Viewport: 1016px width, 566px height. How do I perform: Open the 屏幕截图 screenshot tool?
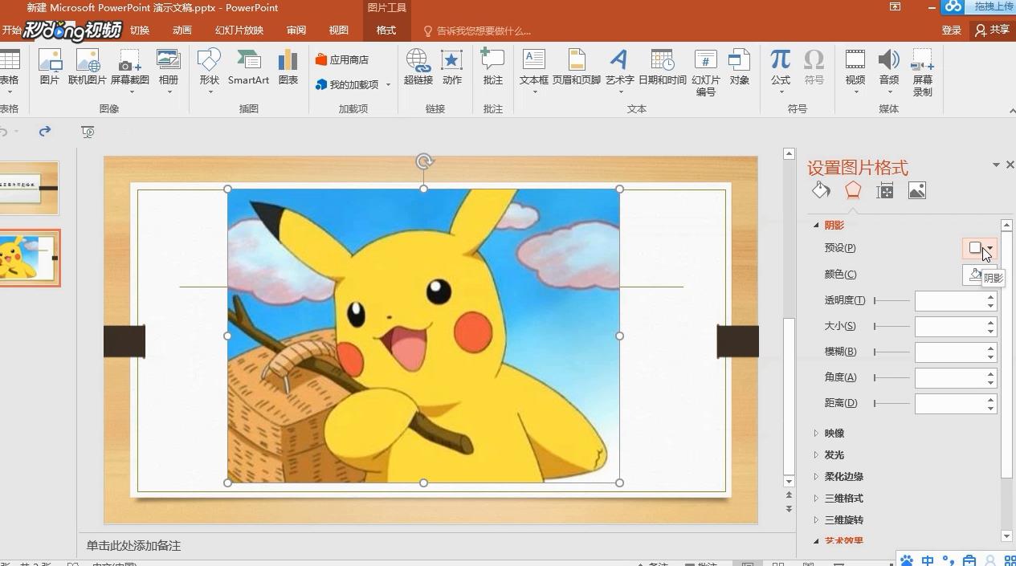pos(129,71)
